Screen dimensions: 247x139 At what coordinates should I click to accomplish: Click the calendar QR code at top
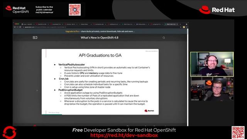74,10
